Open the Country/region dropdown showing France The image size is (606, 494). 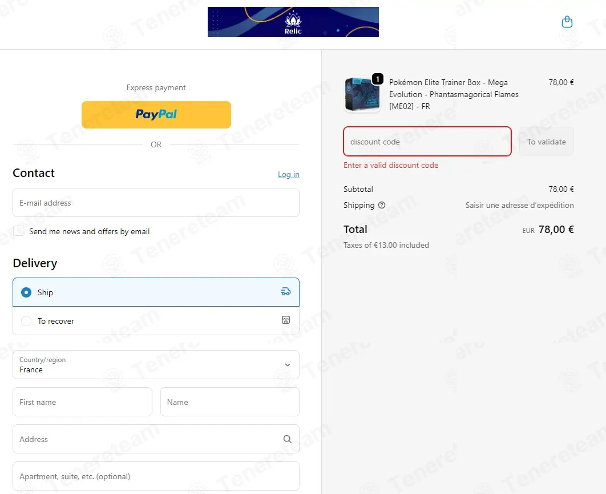click(156, 365)
